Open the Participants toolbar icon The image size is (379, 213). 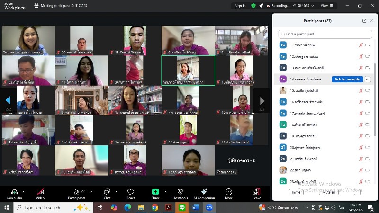pyautogui.click(x=77, y=192)
